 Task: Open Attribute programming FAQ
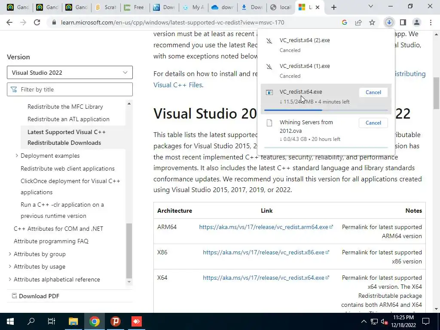51,241
